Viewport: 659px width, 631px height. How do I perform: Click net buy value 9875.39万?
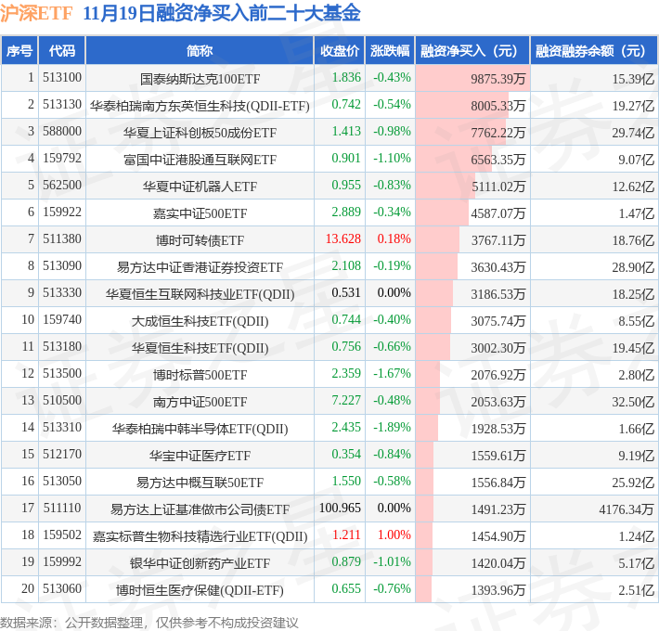tap(498, 79)
